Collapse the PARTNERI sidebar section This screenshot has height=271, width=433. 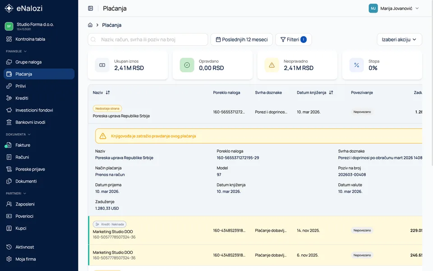[16, 194]
